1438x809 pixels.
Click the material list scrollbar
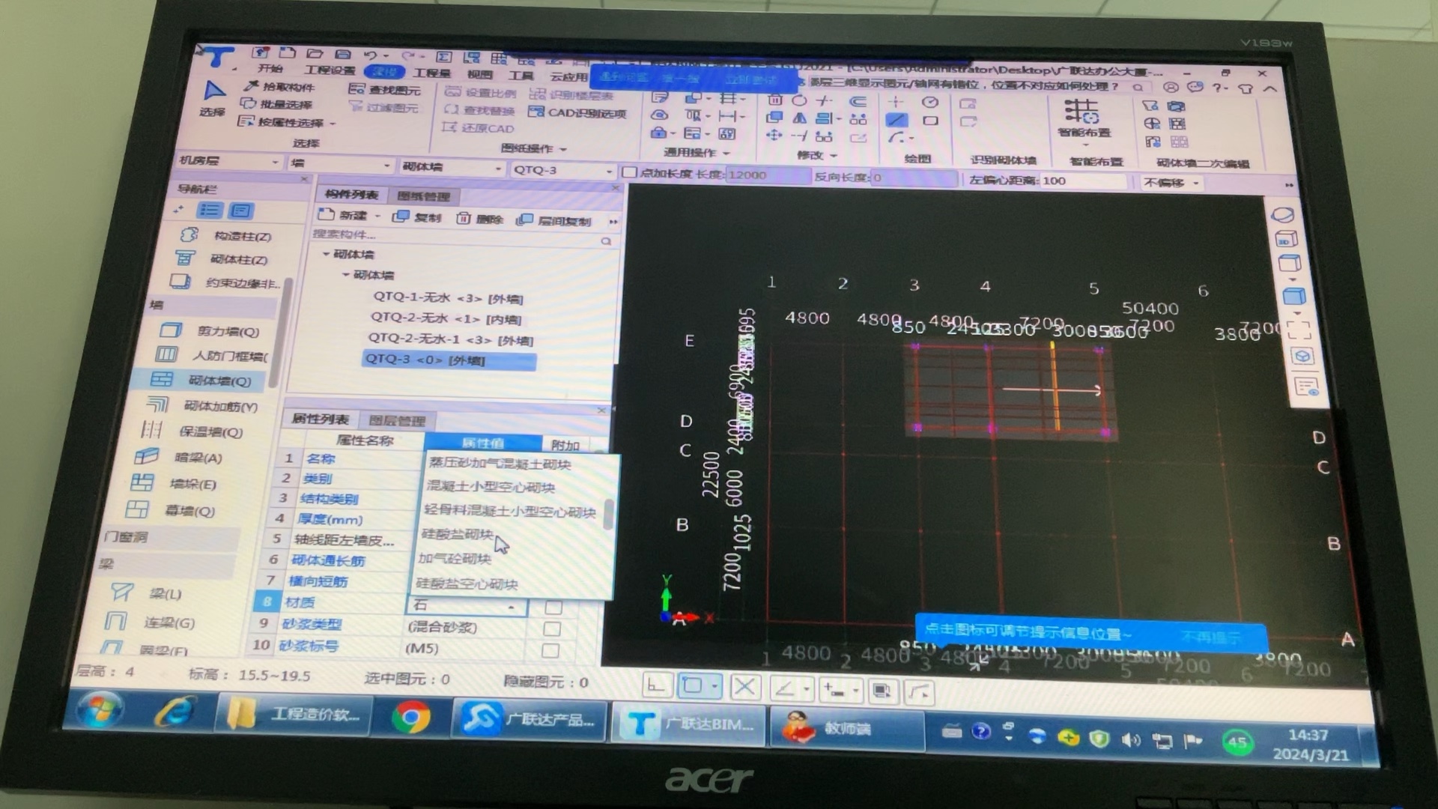(607, 515)
